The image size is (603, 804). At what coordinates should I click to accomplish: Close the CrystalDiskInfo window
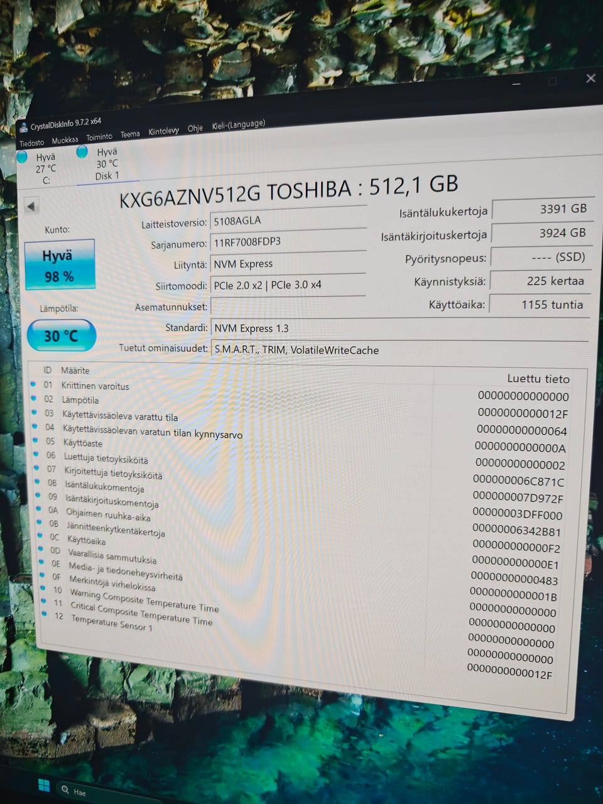click(x=590, y=79)
